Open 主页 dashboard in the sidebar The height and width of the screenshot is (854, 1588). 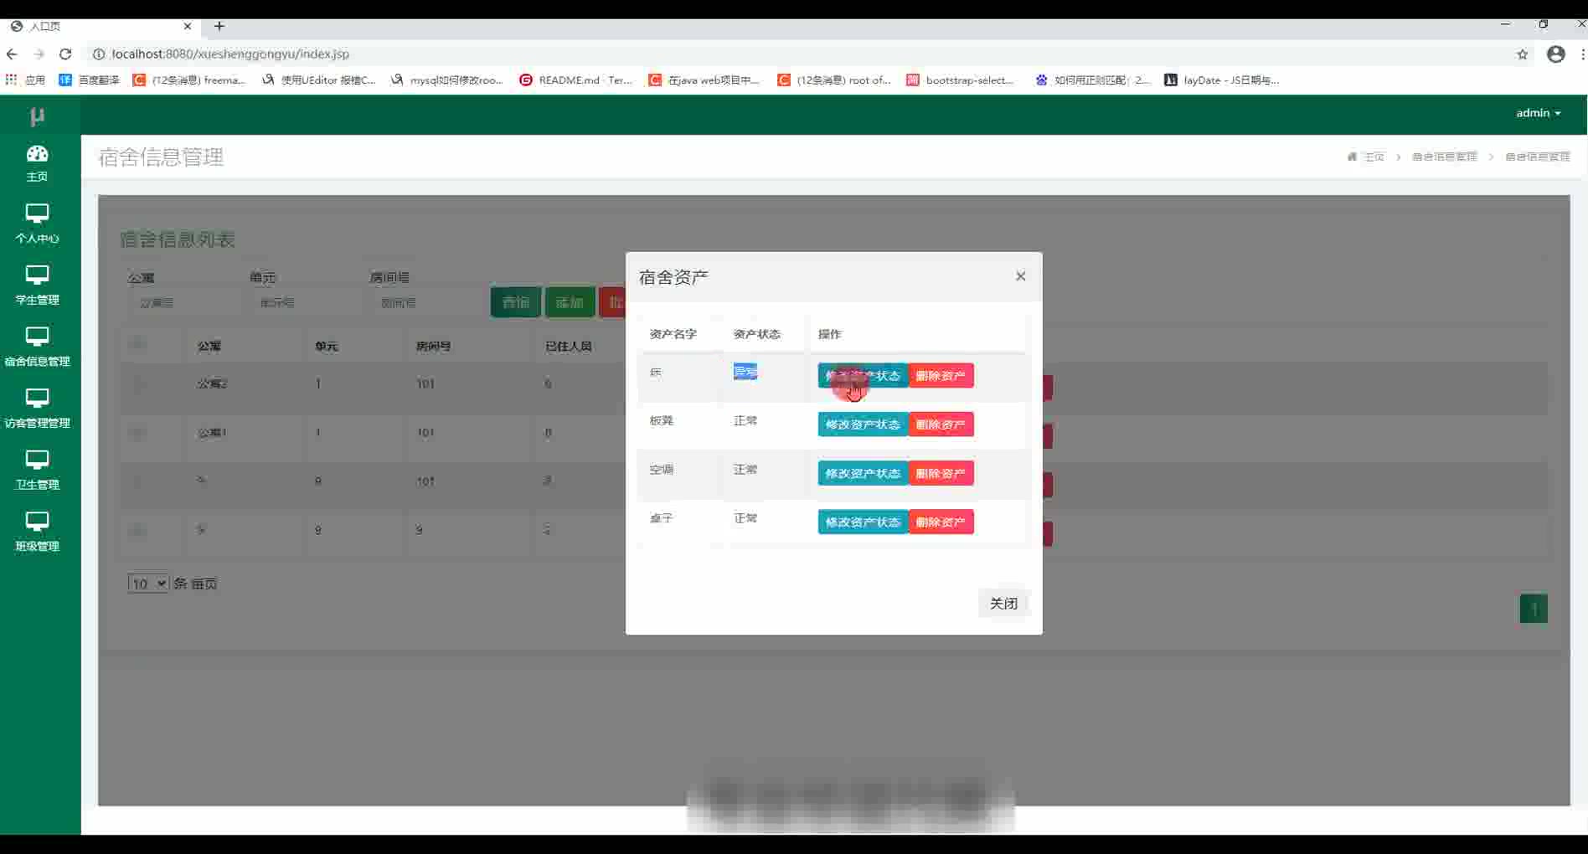37,163
